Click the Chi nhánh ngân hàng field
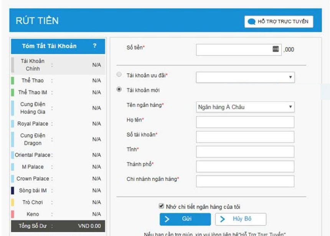The height and width of the screenshot is (236, 330). (x=245, y=181)
